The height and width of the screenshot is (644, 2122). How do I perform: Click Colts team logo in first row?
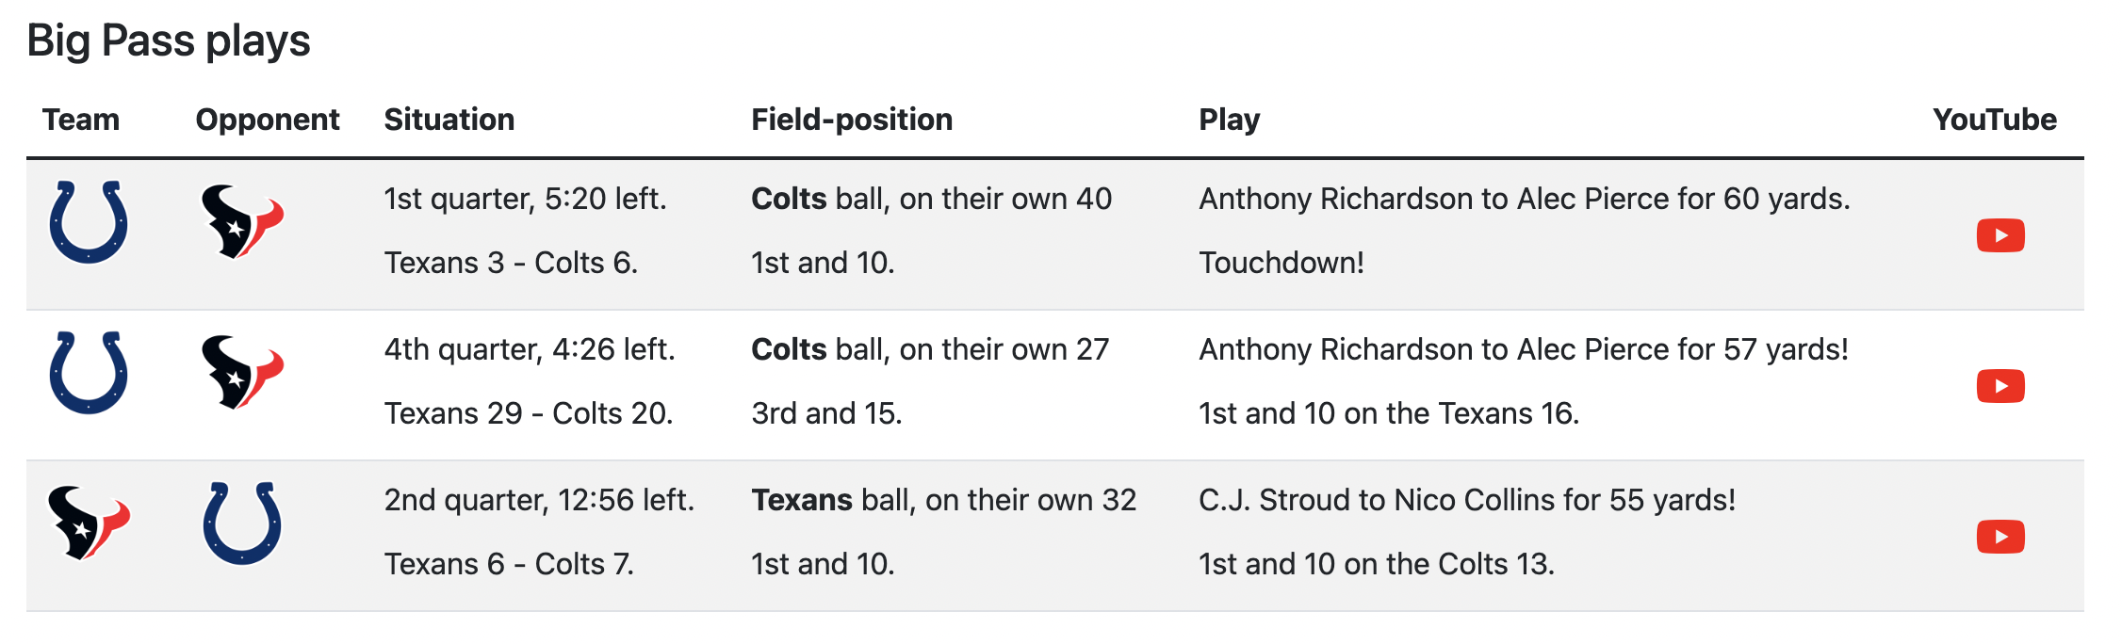(x=89, y=222)
